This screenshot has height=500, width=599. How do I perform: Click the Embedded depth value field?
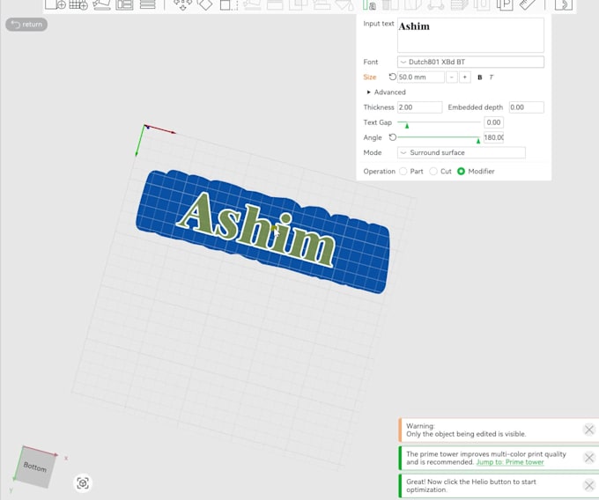527,107
